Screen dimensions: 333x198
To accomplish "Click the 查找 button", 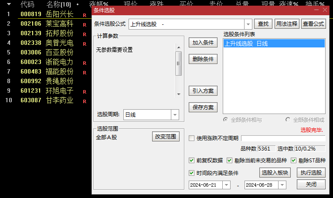I will tap(263, 24).
